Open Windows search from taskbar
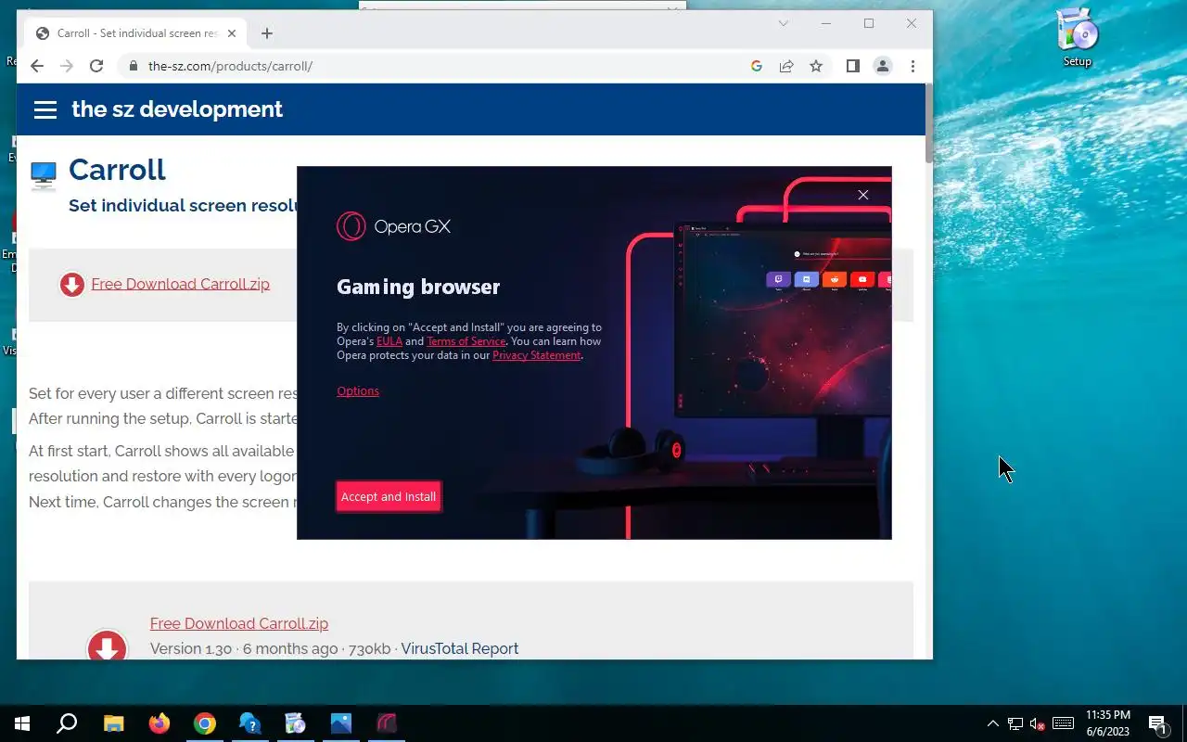 pyautogui.click(x=67, y=723)
